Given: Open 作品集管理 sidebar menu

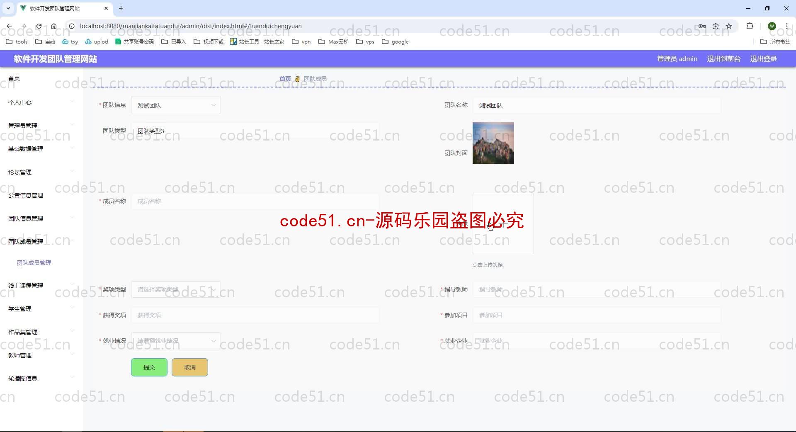Looking at the screenshot, I should 41,332.
